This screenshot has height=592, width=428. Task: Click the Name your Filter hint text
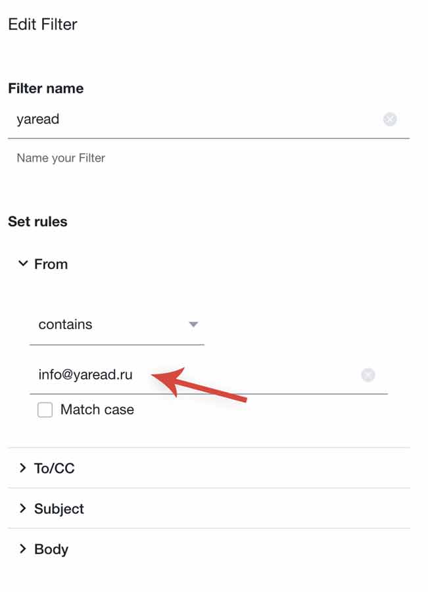click(60, 158)
